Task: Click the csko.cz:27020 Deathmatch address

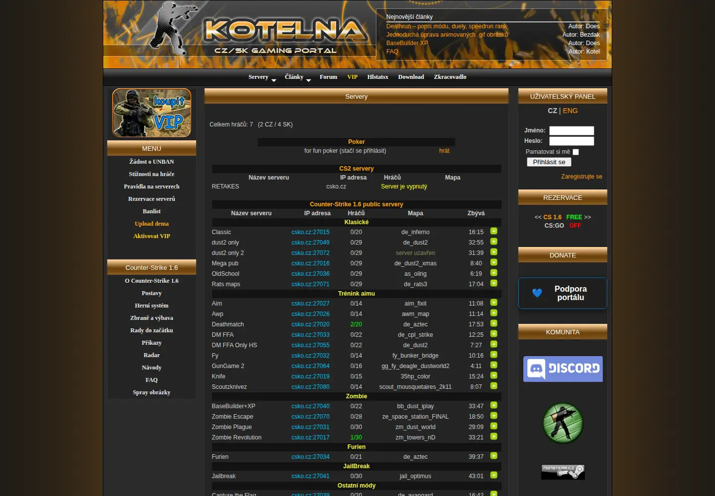Action: click(310, 324)
